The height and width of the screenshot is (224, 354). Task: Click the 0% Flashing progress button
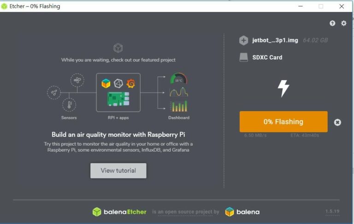pyautogui.click(x=283, y=122)
